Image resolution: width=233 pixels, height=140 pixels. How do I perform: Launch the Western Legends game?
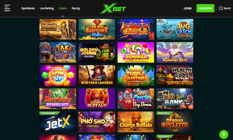pyautogui.click(x=97, y=75)
